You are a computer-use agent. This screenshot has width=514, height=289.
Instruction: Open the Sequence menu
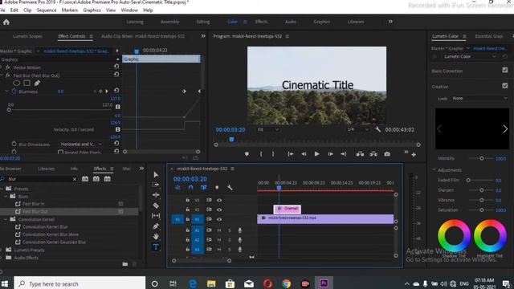(47, 10)
